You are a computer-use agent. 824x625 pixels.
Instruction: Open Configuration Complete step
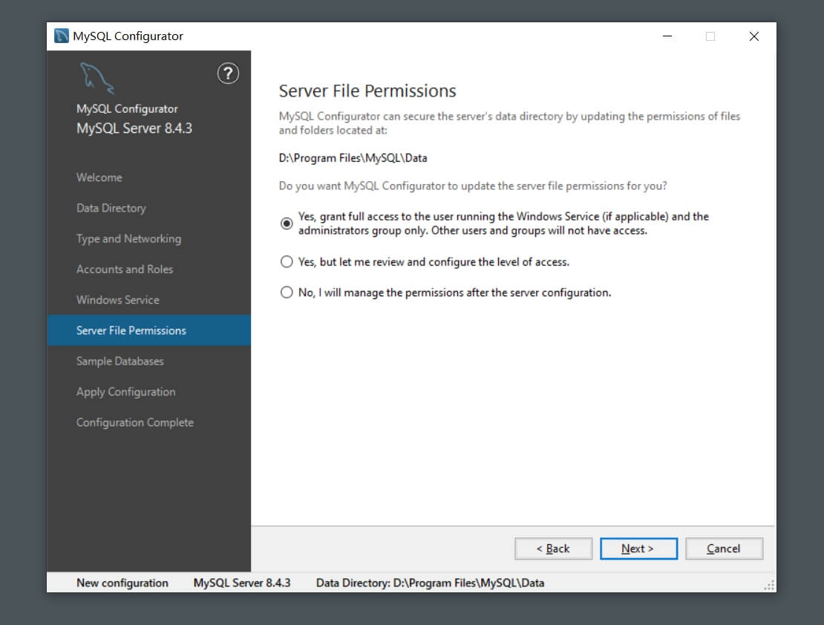tap(135, 422)
